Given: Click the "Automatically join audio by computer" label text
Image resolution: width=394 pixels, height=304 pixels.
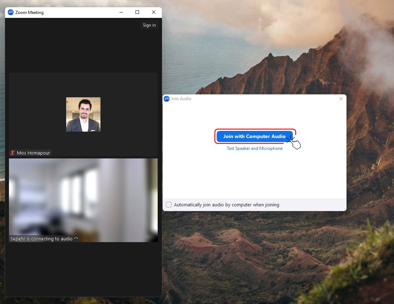Looking at the screenshot, I should coord(226,205).
